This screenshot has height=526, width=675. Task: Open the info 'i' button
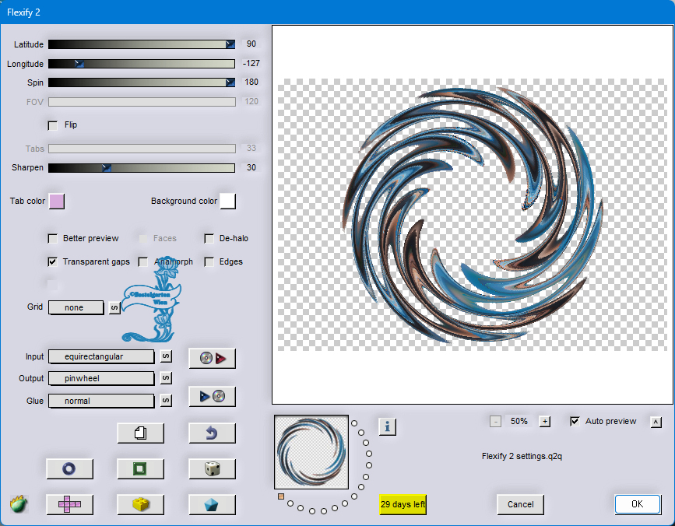click(x=388, y=426)
